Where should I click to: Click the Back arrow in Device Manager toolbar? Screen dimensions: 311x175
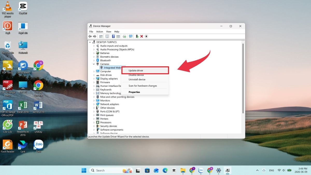(90, 36)
